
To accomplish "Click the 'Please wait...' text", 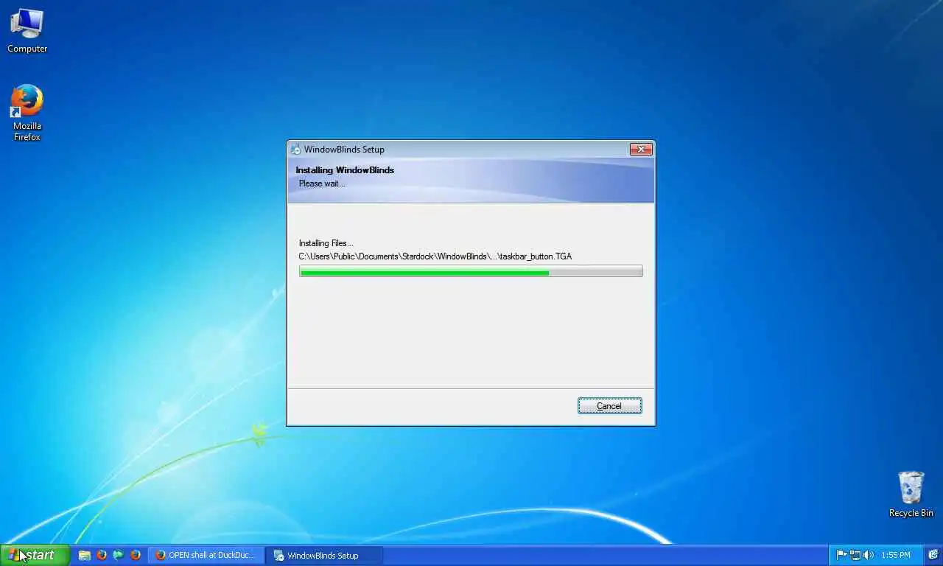I will 322,184.
